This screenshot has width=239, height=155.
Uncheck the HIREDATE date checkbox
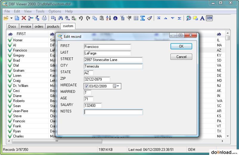click(x=87, y=86)
